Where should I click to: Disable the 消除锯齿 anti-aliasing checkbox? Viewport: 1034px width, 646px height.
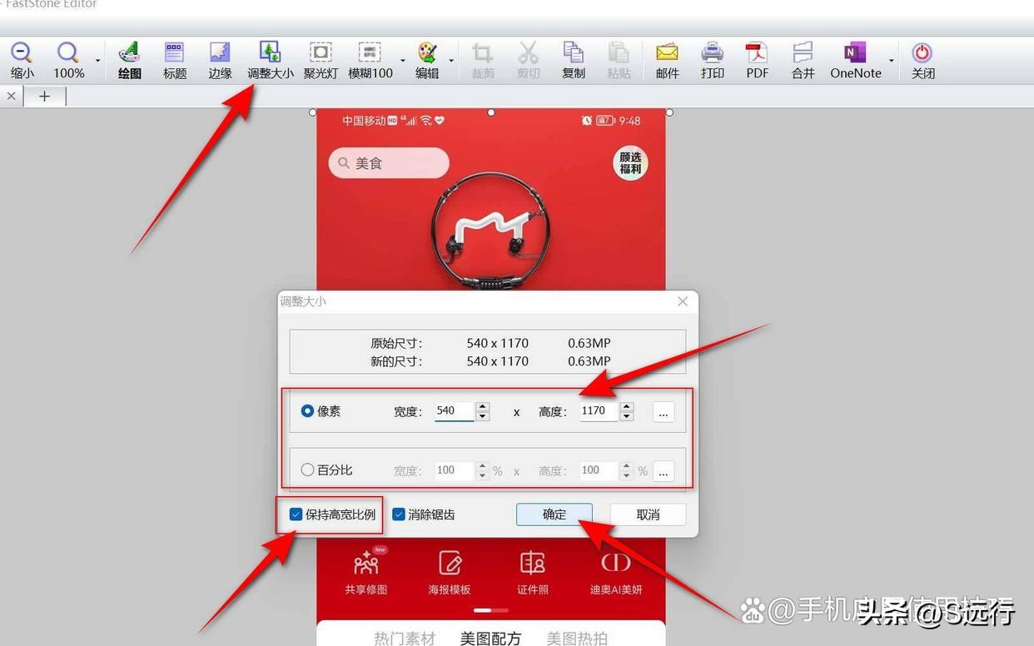click(398, 514)
